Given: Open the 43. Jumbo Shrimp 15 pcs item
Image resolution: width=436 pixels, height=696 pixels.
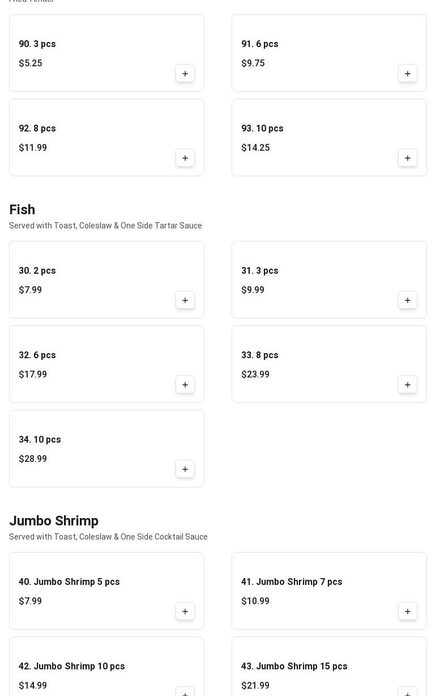Looking at the screenshot, I should tap(294, 667).
